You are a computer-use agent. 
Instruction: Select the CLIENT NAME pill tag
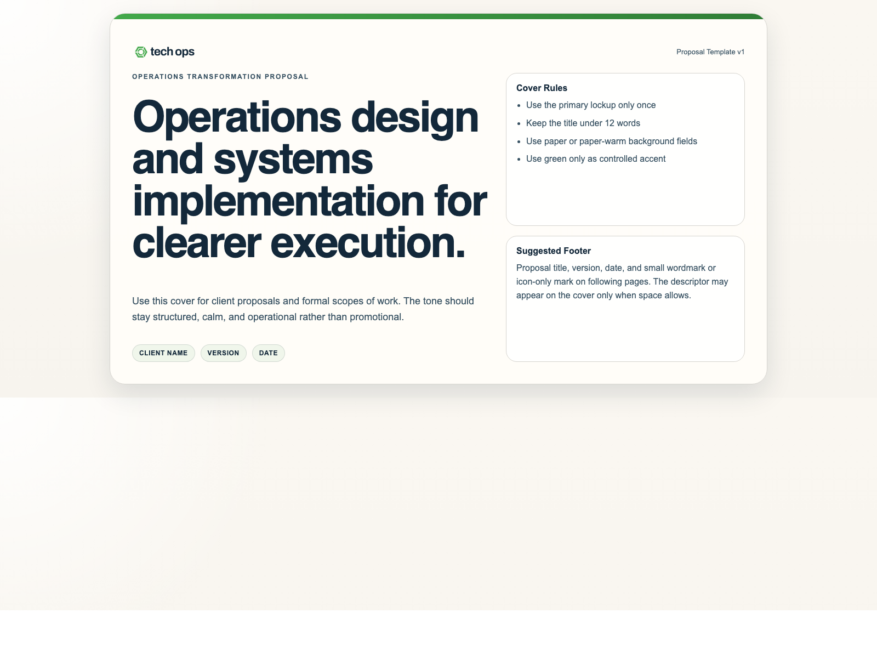coord(163,353)
